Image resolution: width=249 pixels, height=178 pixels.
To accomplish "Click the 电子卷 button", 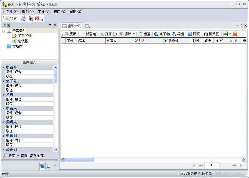I will pos(162,34).
